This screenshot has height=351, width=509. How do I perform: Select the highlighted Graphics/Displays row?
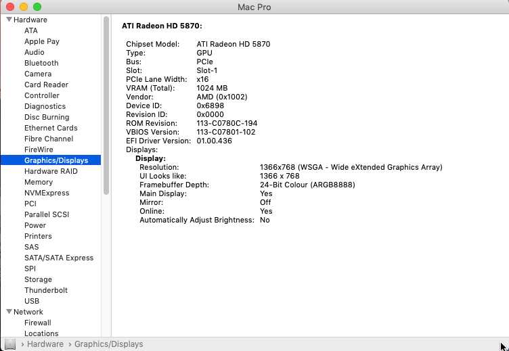coord(51,160)
